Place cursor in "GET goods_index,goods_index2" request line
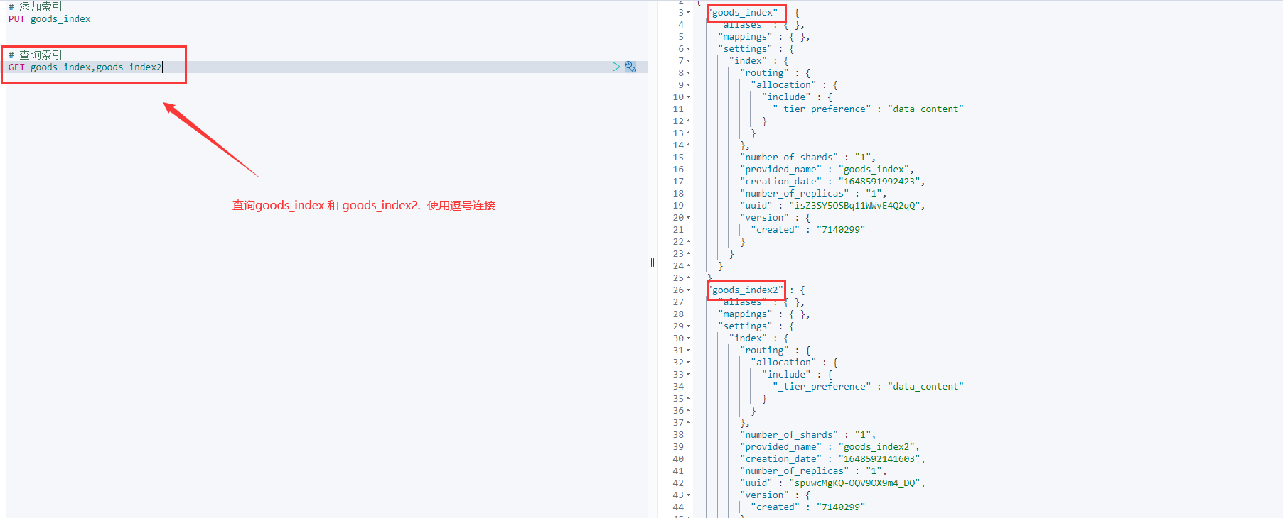Viewport: 1283px width, 518px height. click(x=85, y=67)
